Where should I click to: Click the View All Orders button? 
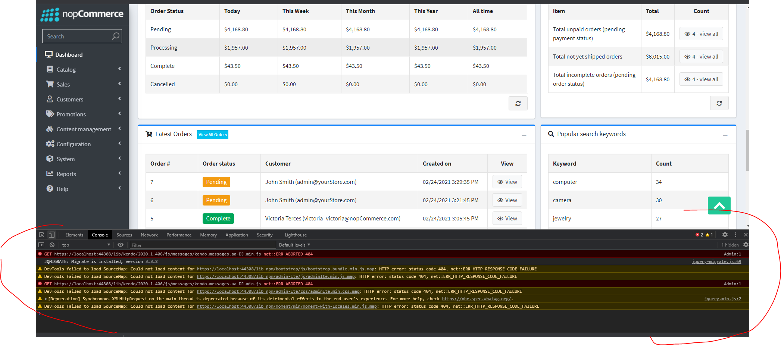(x=212, y=135)
